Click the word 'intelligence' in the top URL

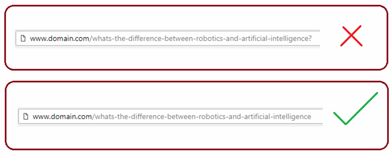[x=289, y=39]
